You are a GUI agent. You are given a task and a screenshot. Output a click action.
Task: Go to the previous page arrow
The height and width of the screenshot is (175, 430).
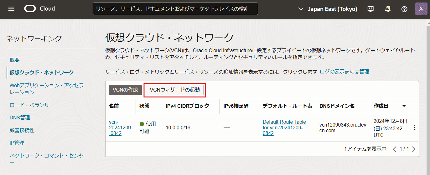click(x=395, y=149)
